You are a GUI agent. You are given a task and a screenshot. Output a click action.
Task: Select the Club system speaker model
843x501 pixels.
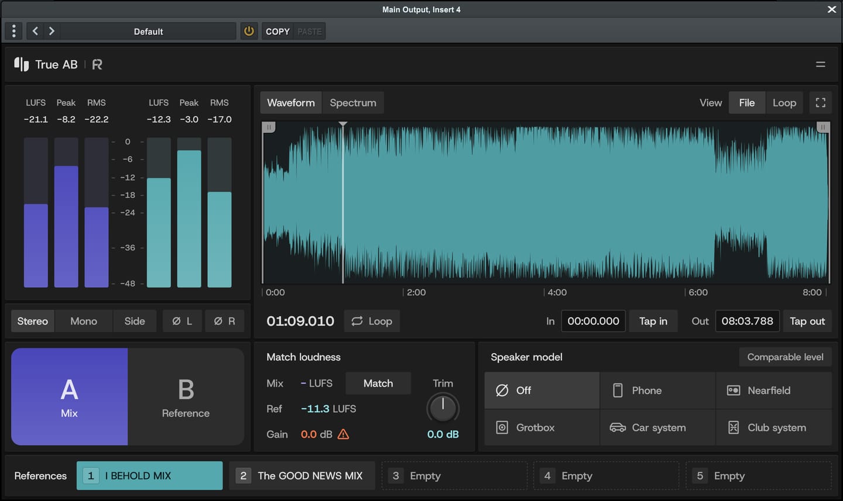[x=774, y=427]
